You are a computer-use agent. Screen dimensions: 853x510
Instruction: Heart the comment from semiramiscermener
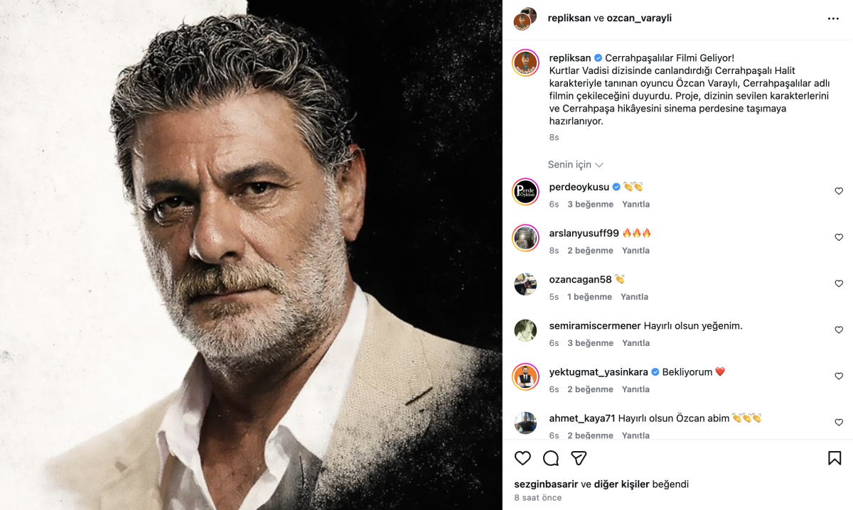pyautogui.click(x=839, y=330)
